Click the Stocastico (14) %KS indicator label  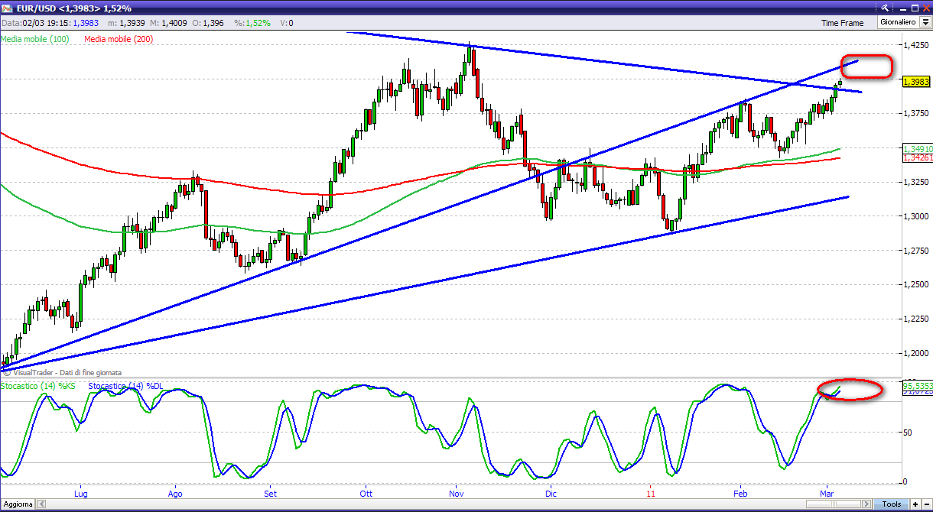[38, 387]
